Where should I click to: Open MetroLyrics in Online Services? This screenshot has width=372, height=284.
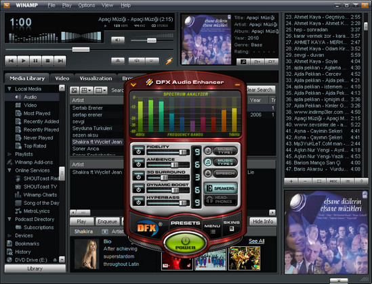click(37, 211)
